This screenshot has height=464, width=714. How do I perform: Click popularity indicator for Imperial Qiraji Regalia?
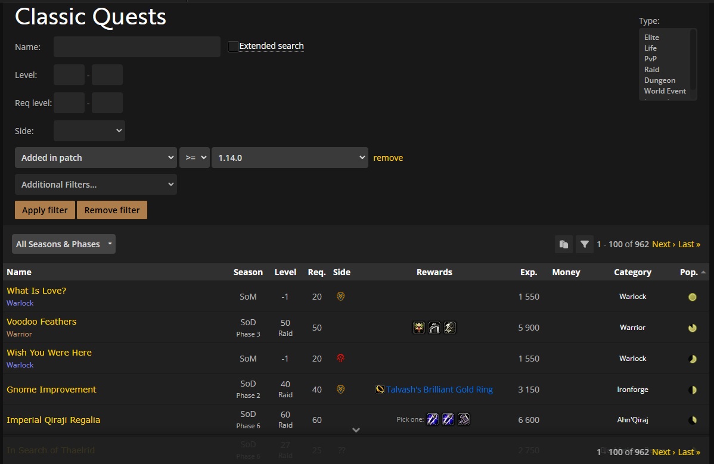(693, 421)
